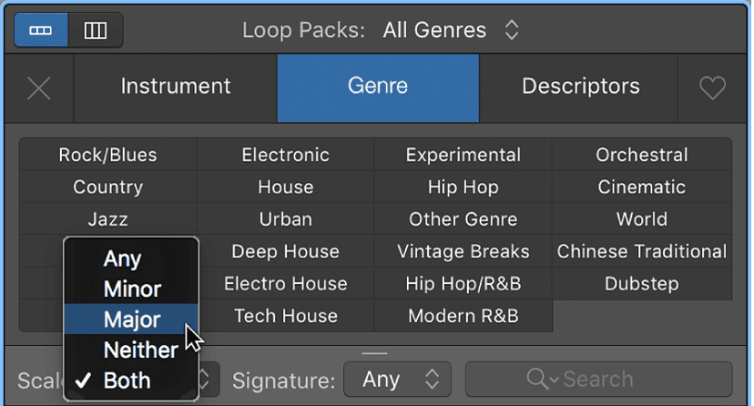Toggle the Jazz genre button

pos(107,219)
